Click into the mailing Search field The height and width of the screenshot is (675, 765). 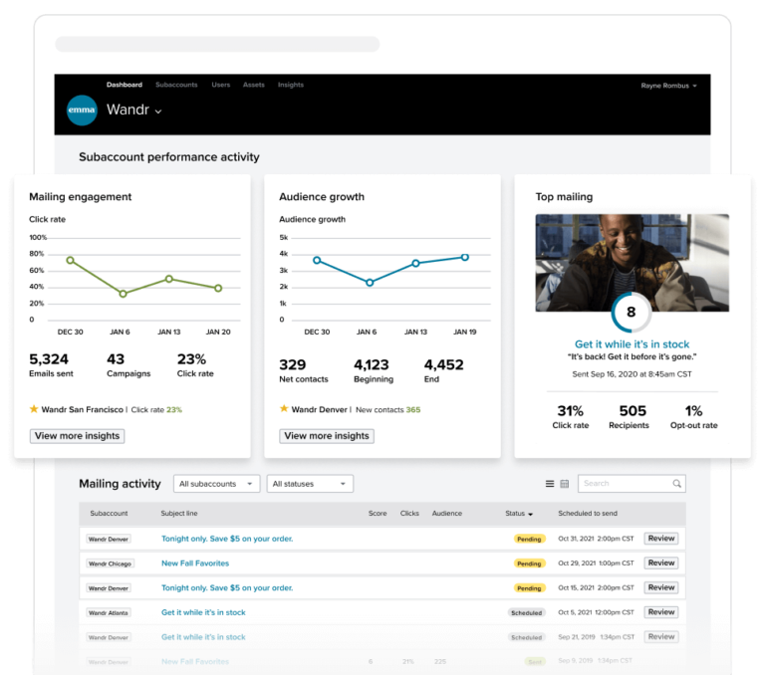[x=623, y=484]
